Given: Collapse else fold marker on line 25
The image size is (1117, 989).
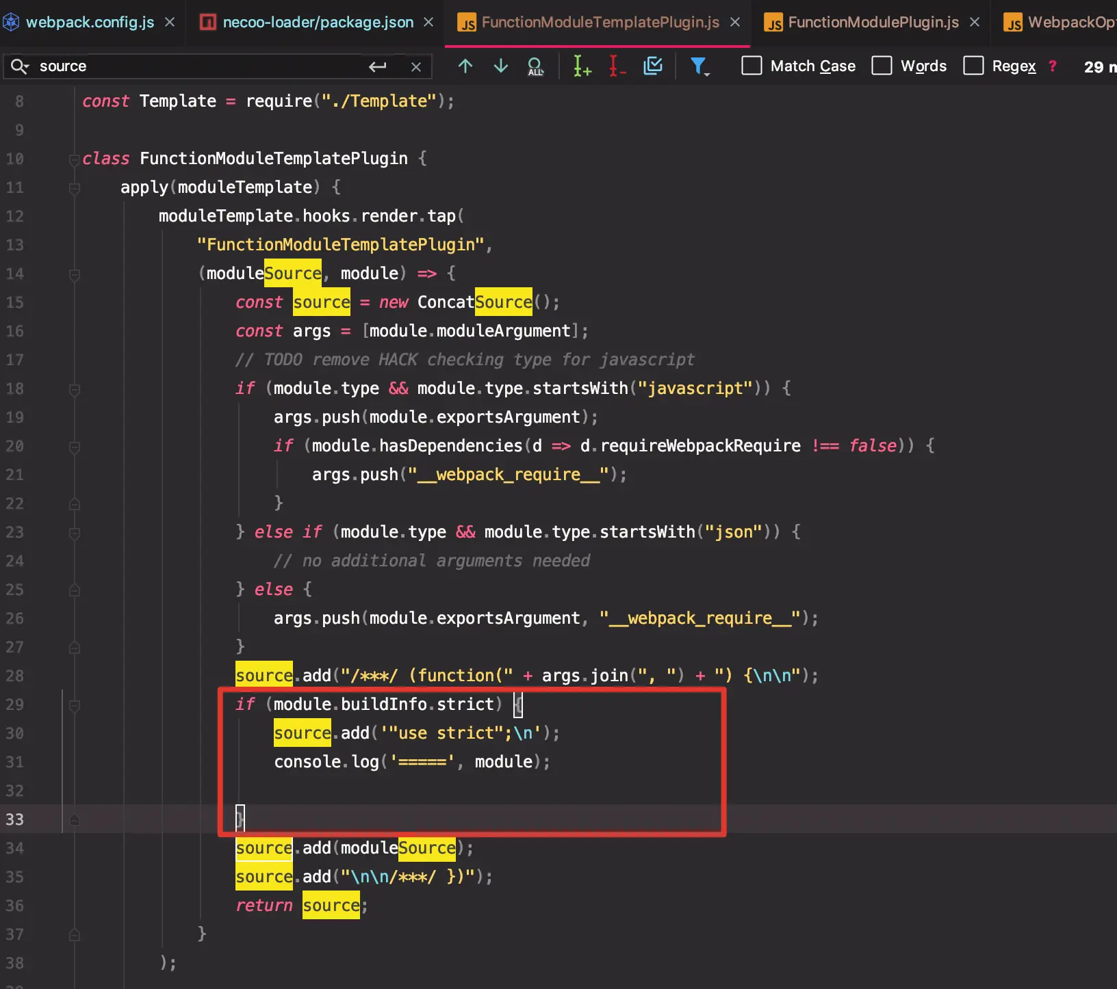Looking at the screenshot, I should point(75,590).
